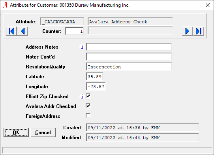Click the empty field beside Counter
The height and width of the screenshot is (155, 214).
[x=130, y=31]
